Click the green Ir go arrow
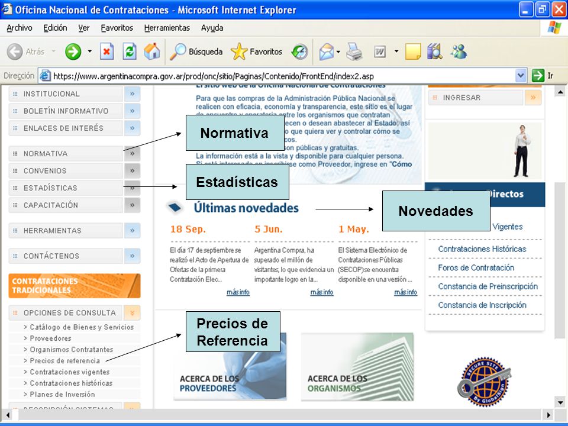This screenshot has width=568, height=426. [538, 76]
